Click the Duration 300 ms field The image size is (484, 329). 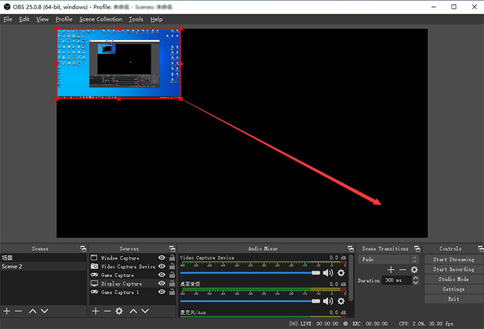point(397,280)
